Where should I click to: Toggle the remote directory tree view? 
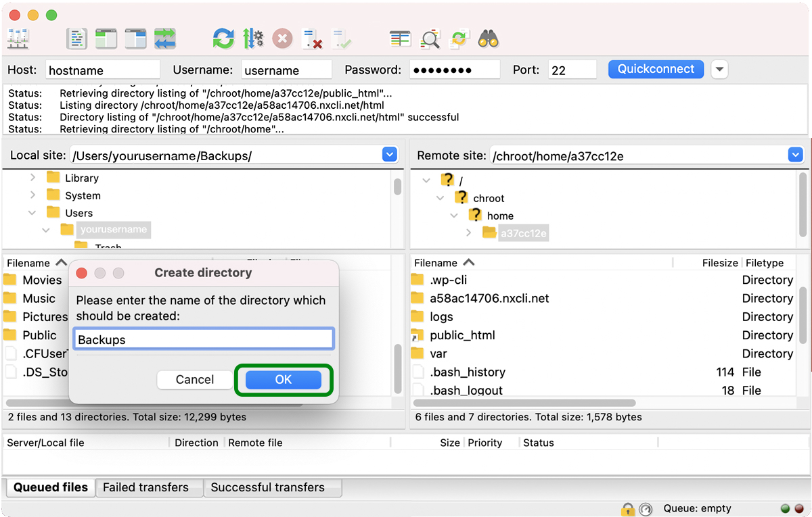(135, 39)
